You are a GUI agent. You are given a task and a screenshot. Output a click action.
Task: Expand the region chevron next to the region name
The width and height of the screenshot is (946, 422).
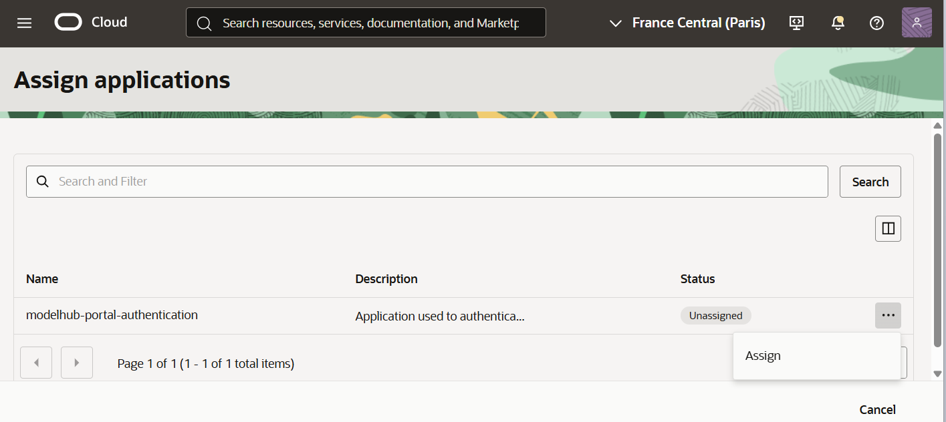(615, 23)
